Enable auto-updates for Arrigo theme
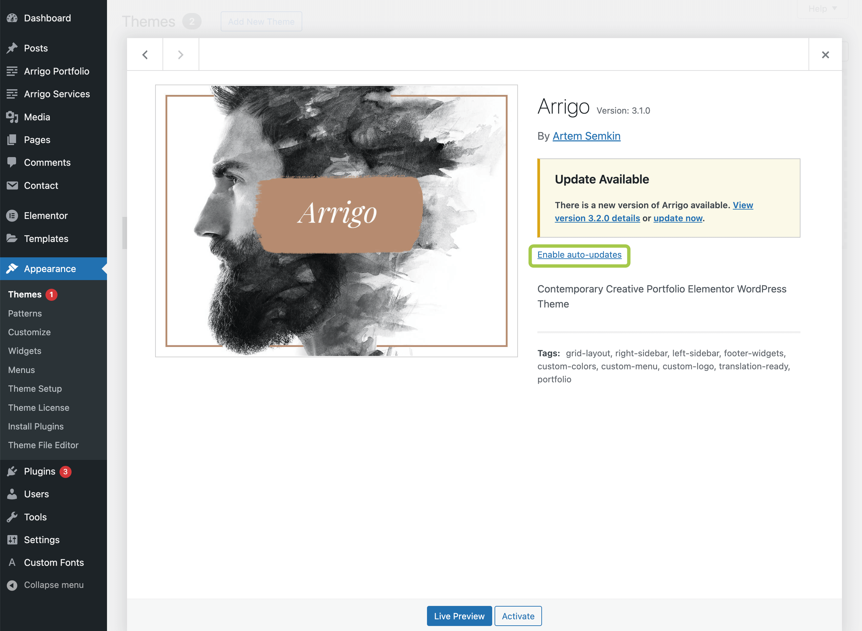The image size is (862, 631). (x=579, y=255)
